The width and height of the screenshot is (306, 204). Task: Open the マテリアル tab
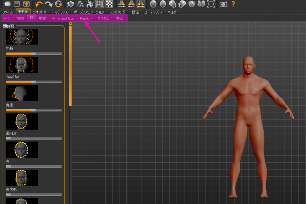click(62, 12)
